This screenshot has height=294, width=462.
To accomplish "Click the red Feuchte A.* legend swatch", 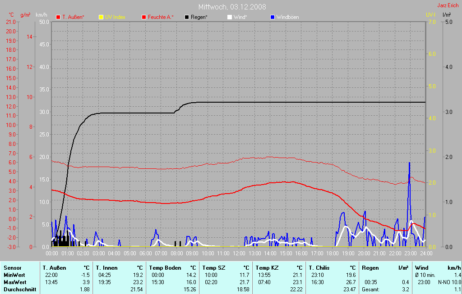I will point(144,18).
